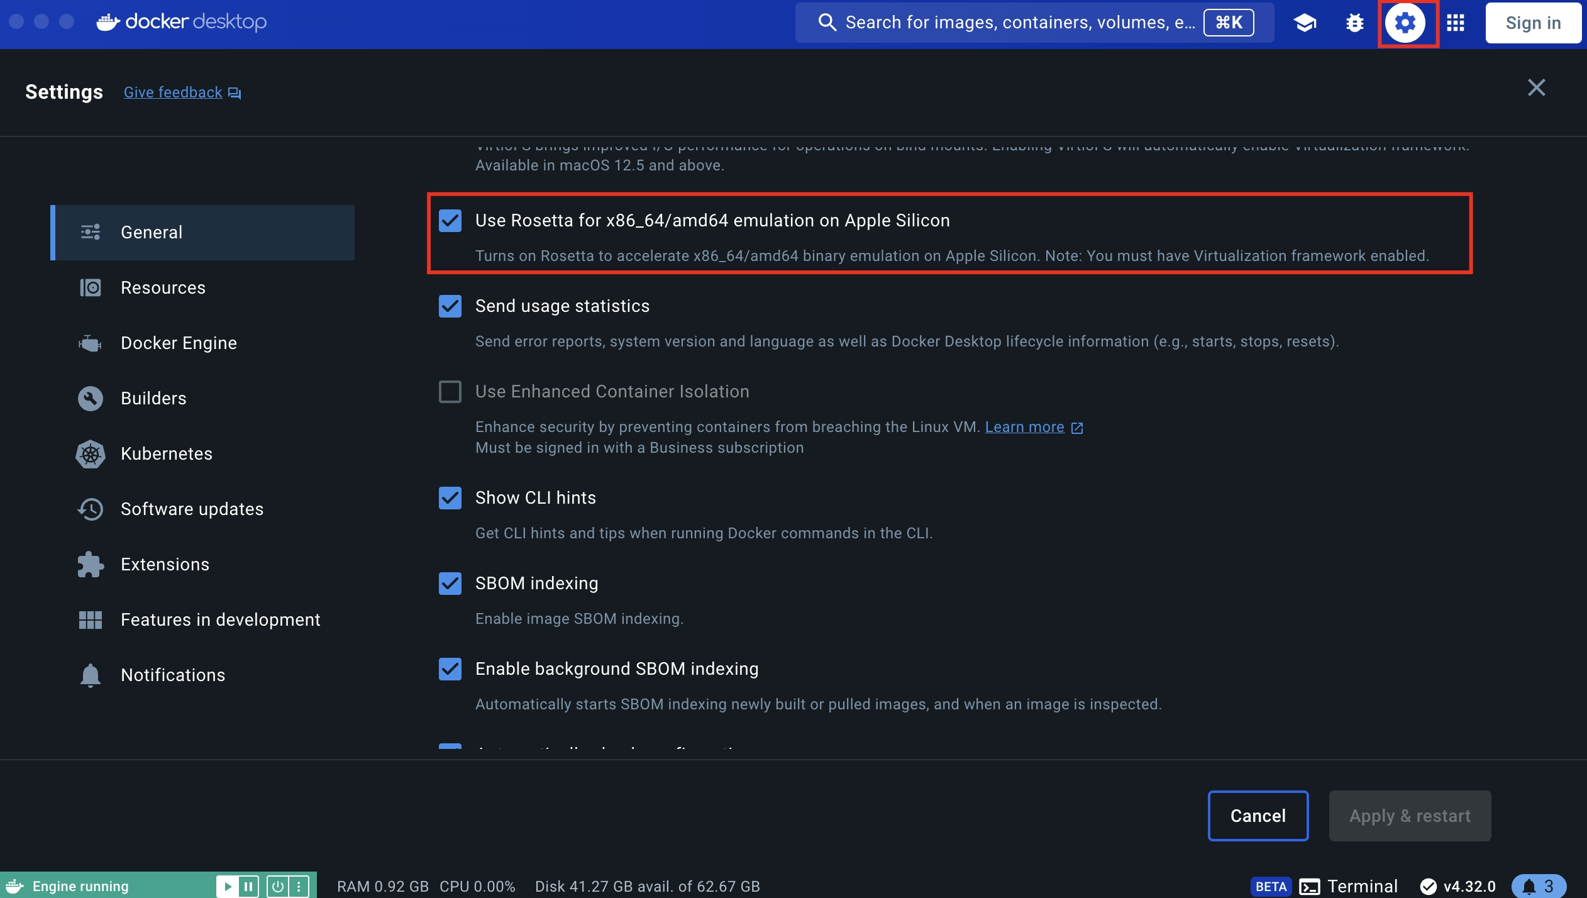
Task: Open the Terminal from the status bar
Action: (x=1358, y=886)
